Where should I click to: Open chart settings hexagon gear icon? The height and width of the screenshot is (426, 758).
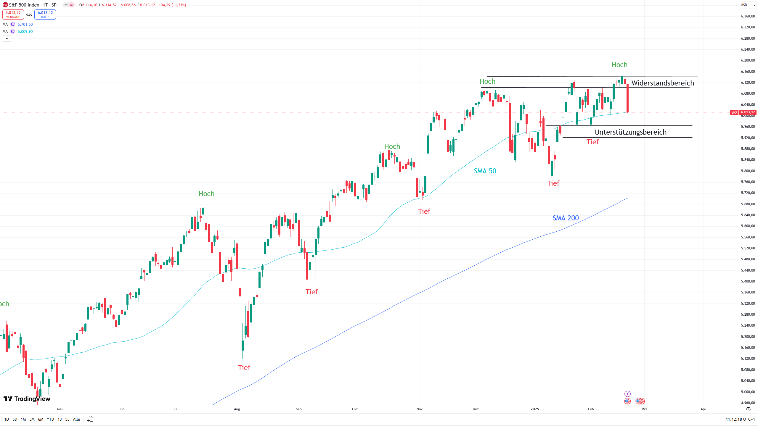click(x=748, y=409)
